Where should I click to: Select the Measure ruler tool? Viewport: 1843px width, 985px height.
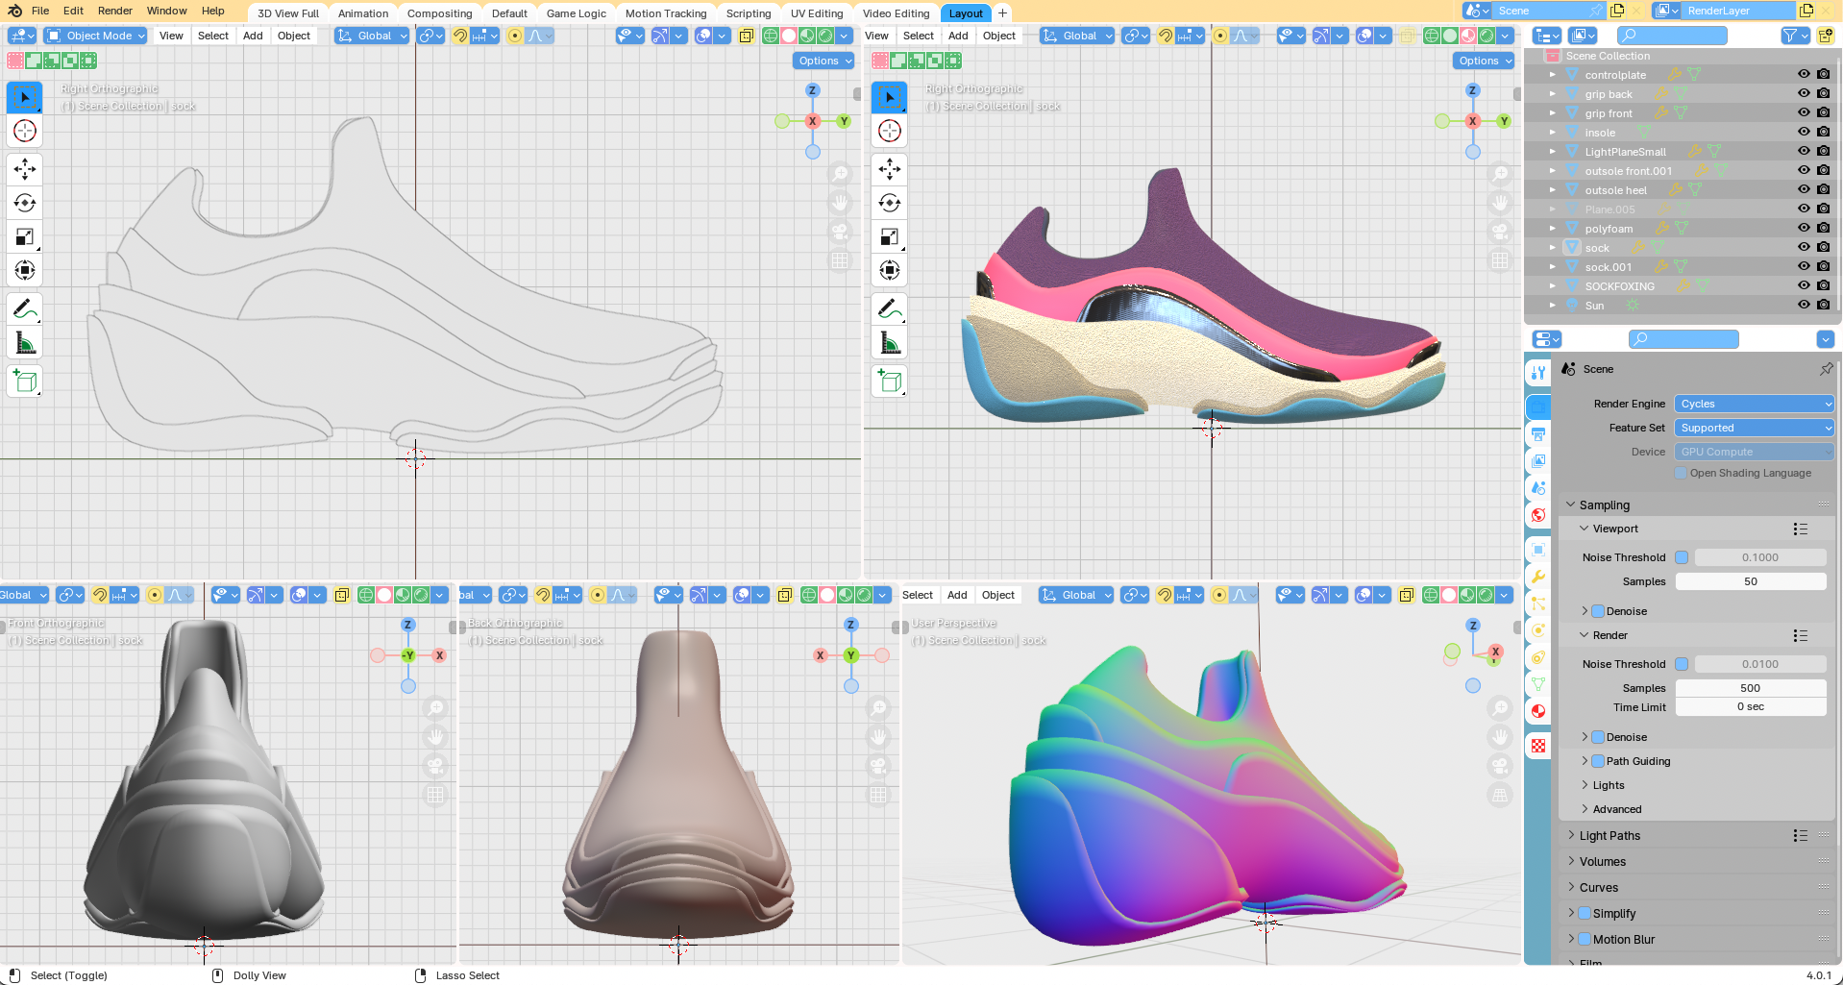tap(25, 343)
